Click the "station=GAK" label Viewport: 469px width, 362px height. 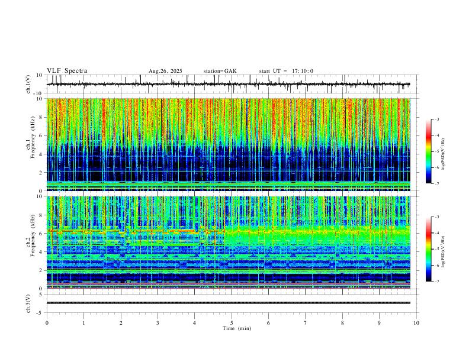(220, 71)
